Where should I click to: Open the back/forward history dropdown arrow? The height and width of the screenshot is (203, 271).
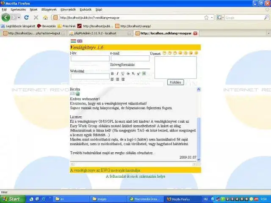pyautogui.click(x=19, y=18)
